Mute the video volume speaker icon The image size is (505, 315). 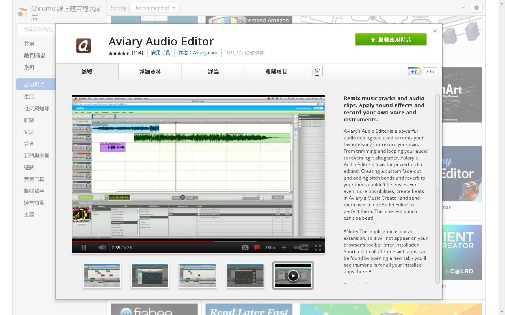(x=102, y=248)
